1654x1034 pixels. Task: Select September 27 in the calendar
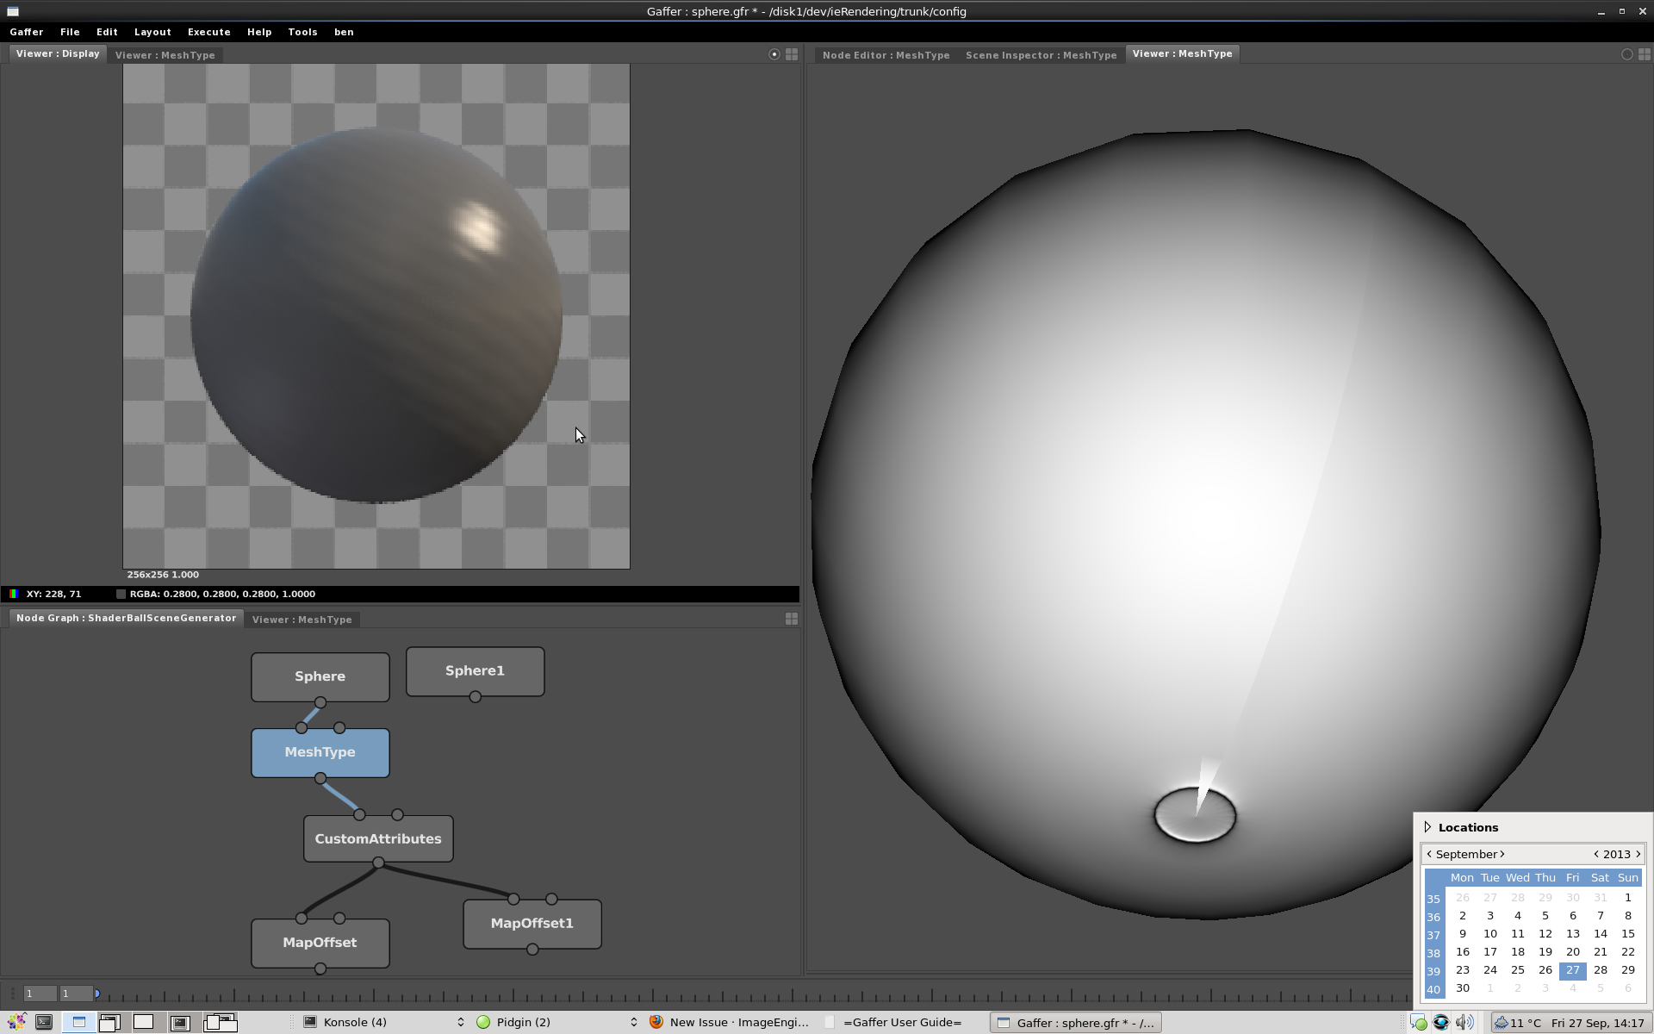1573,970
